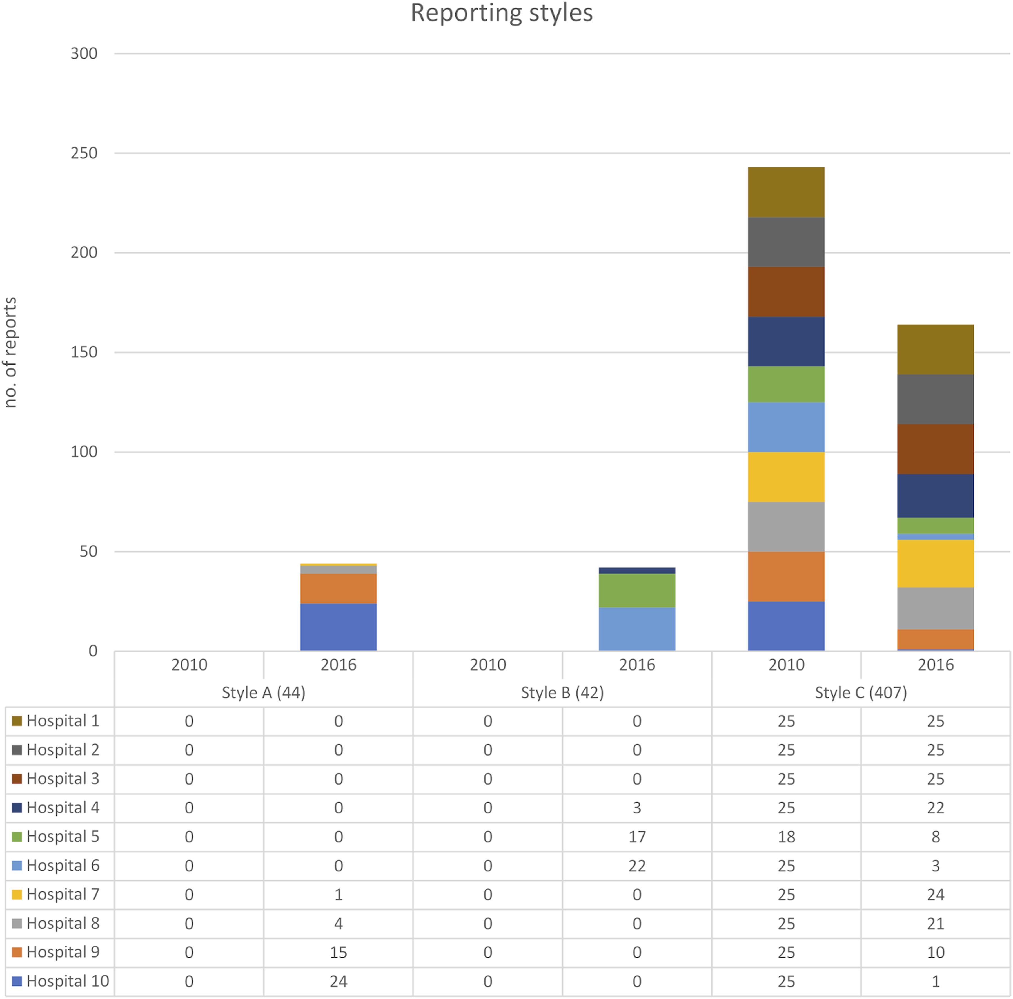Click the top olive segment of Style C 2010 bar

point(786,192)
